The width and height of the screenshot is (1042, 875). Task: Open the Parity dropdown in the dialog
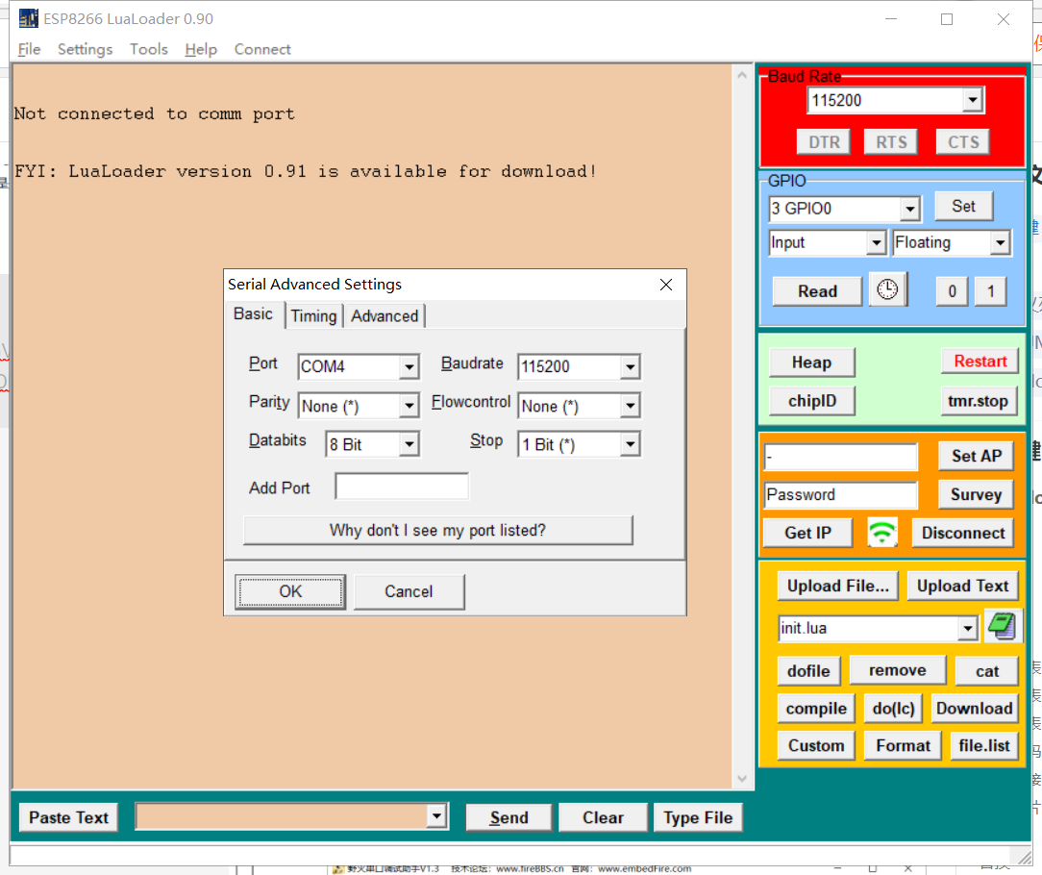[x=411, y=406]
